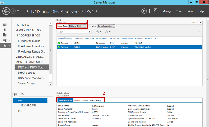The image size is (209, 127).
Task: Expand File and Storage Services arrow
Action: click(9, 40)
